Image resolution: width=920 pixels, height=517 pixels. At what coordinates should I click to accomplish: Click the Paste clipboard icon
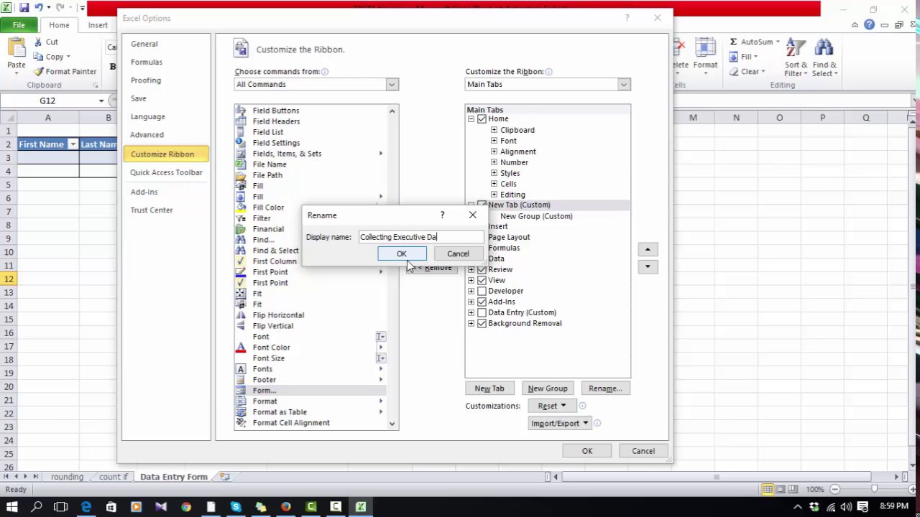(x=16, y=47)
